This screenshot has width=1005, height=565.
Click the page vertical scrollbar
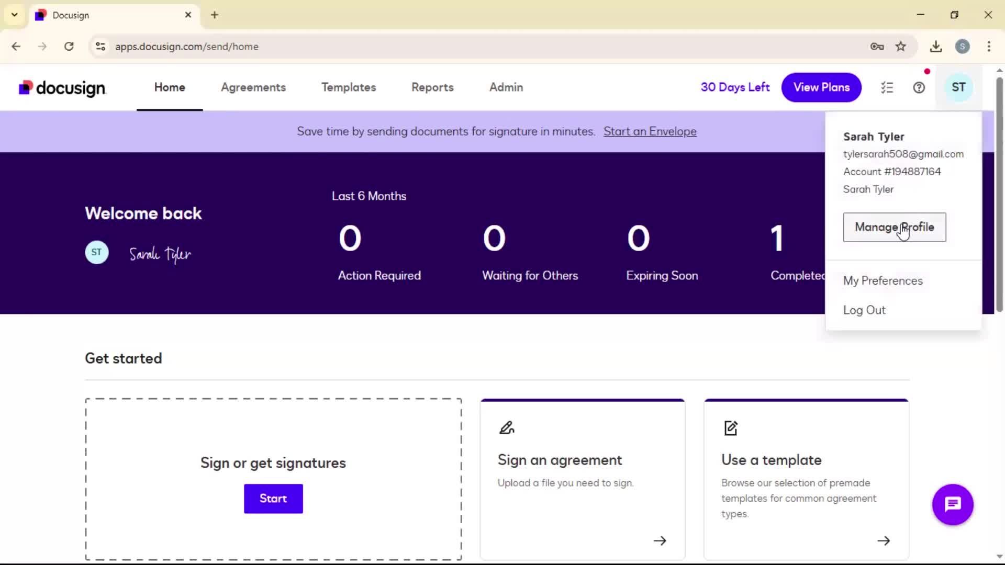[x=999, y=195]
